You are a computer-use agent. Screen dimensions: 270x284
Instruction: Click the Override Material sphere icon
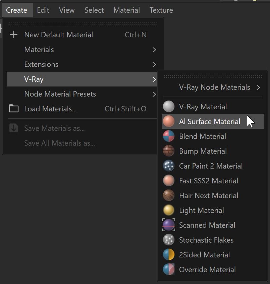(x=169, y=269)
